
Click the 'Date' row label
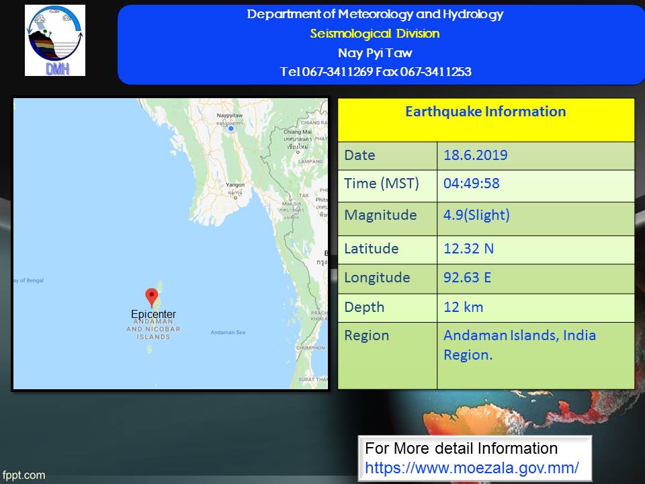(x=359, y=155)
